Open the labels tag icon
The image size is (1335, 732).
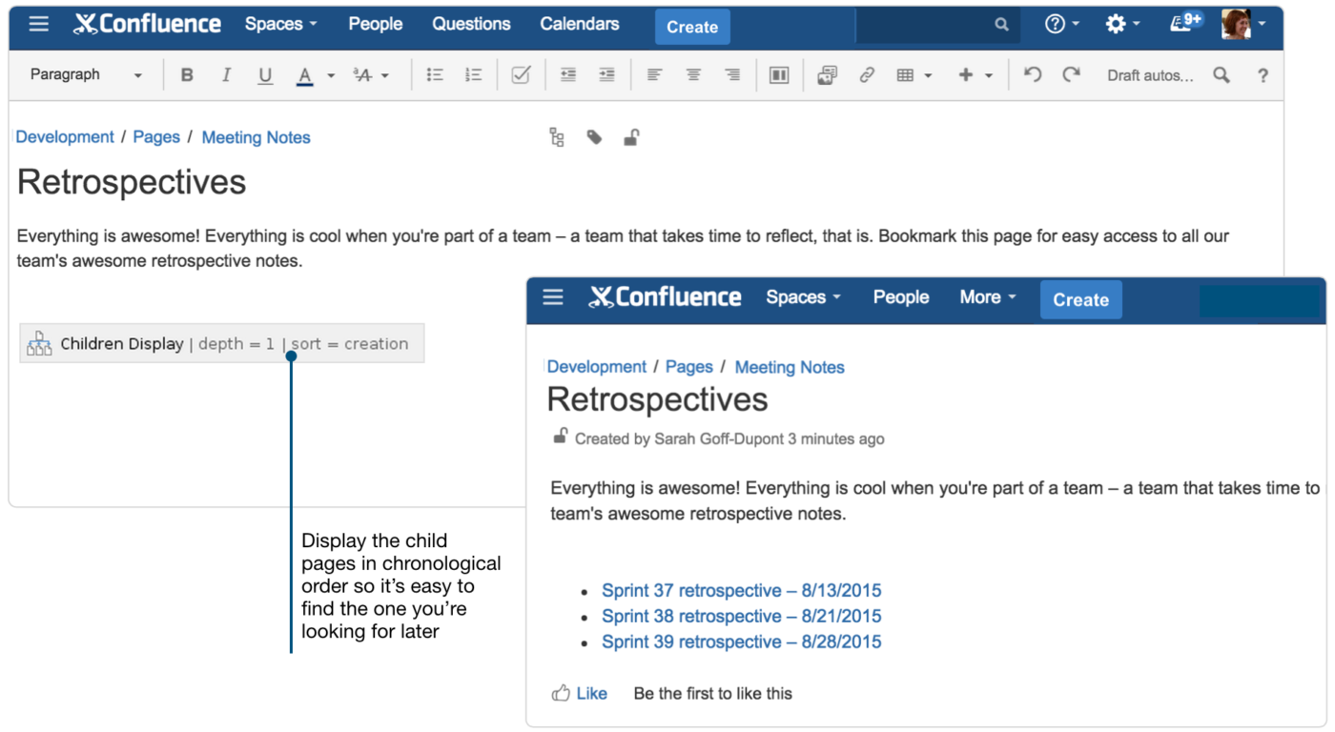594,136
